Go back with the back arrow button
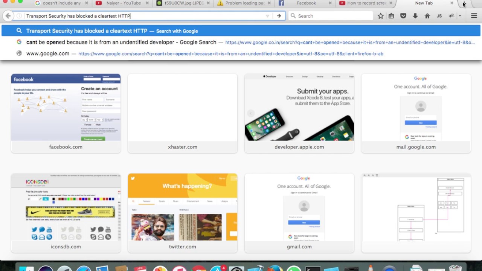The width and height of the screenshot is (482, 271). [8, 16]
